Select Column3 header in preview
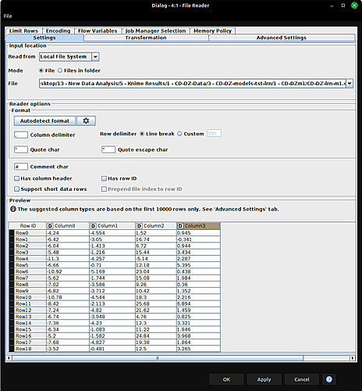The width and height of the screenshot is (362, 391). [198, 226]
